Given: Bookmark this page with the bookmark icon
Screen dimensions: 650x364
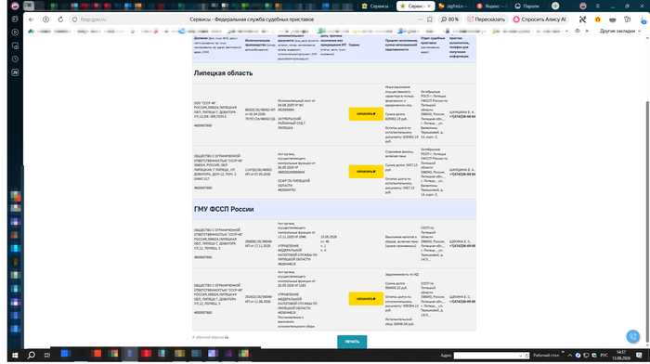Looking at the screenshot, I should coord(430,19).
